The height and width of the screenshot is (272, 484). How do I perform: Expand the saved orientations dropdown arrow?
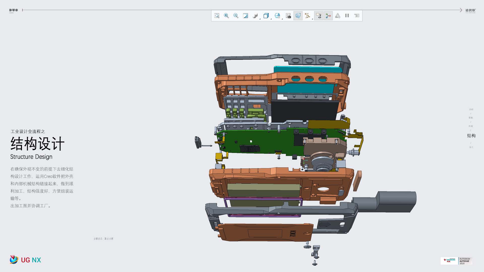282,19
